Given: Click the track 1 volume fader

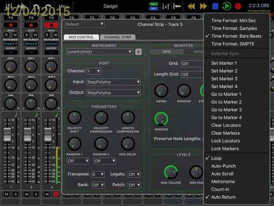Looking at the screenshot, I should point(7,134).
